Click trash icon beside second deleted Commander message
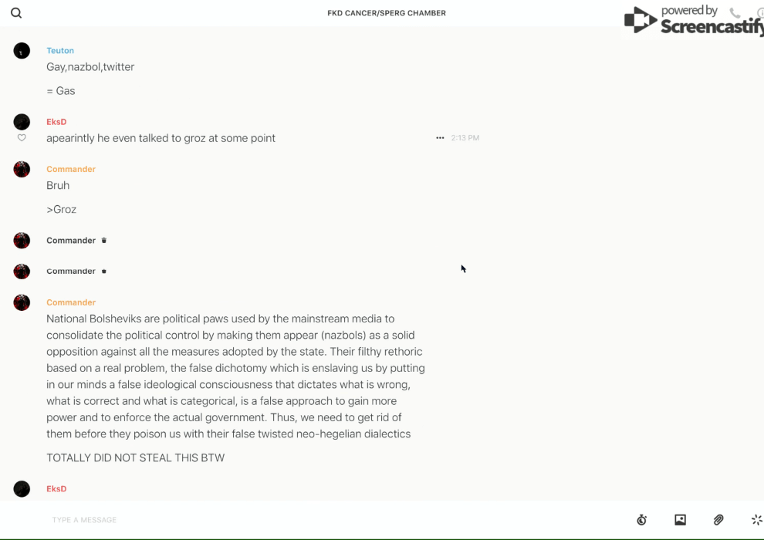Viewport: 764px width, 540px height. point(104,272)
